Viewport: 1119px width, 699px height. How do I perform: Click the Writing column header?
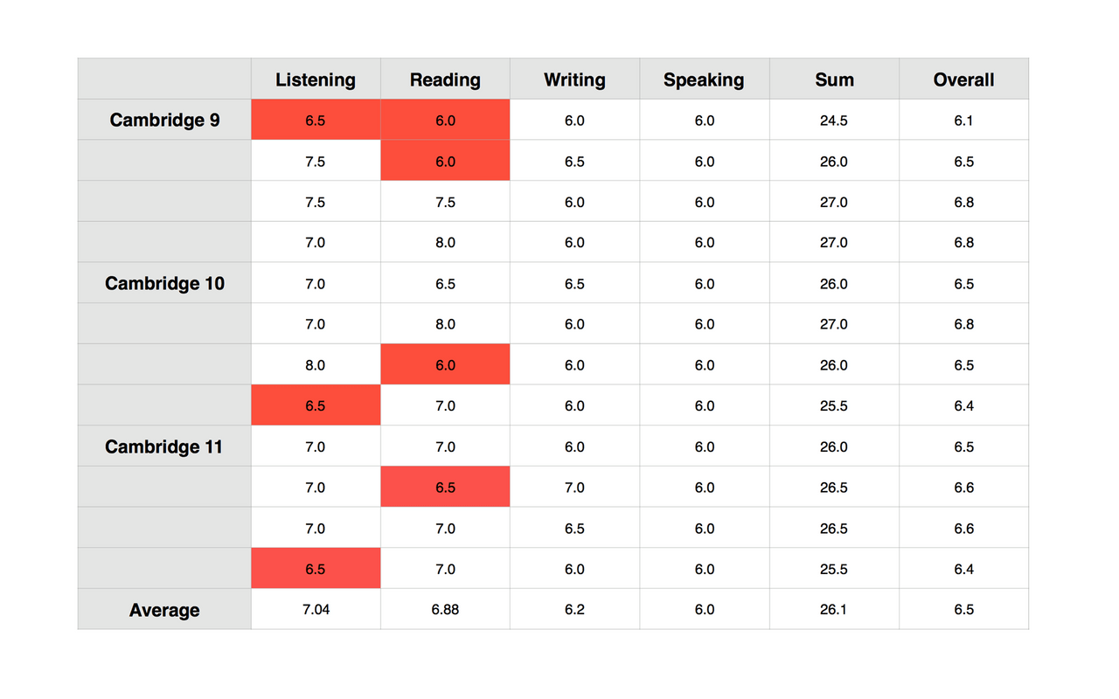(x=574, y=80)
